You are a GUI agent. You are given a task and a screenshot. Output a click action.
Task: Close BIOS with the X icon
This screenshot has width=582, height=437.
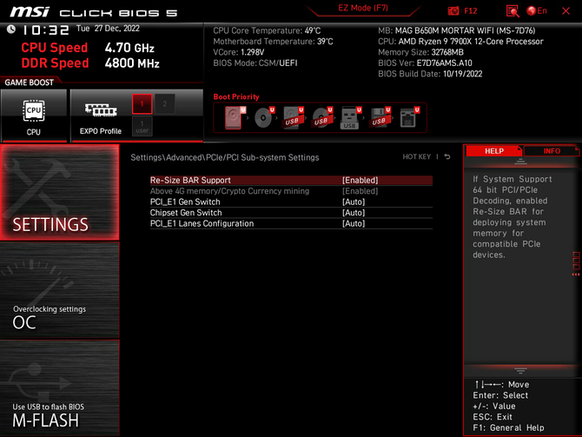[x=565, y=10]
